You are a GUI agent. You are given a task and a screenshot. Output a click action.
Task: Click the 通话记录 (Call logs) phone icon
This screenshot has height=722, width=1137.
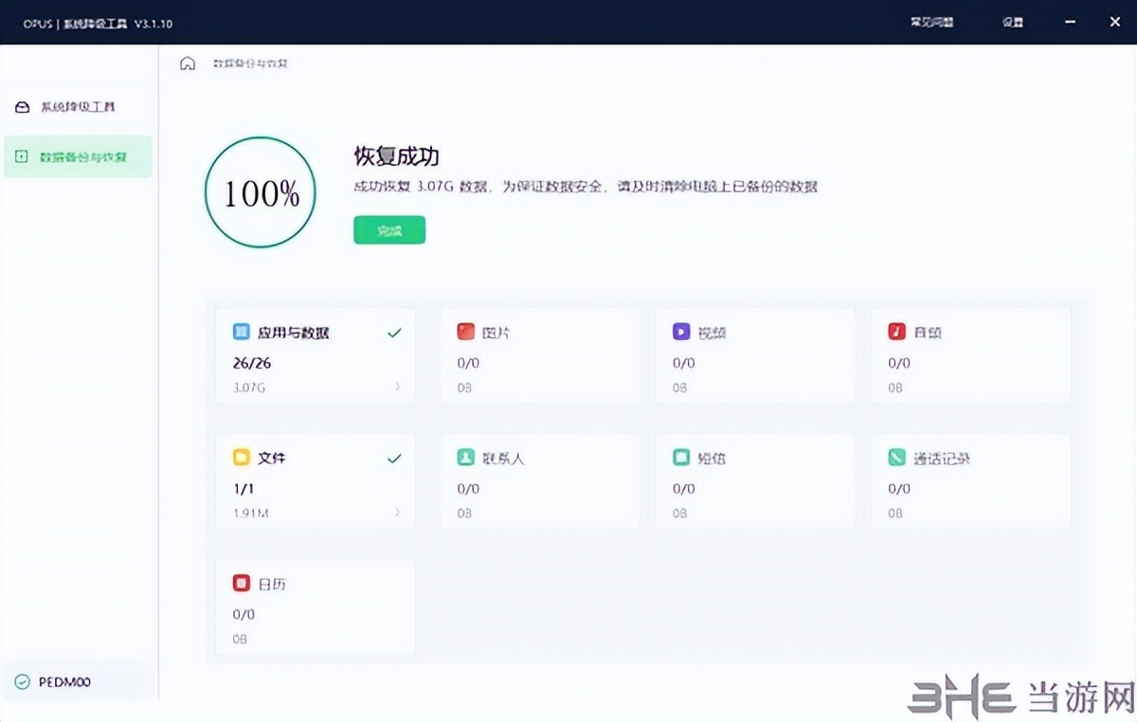coord(896,458)
